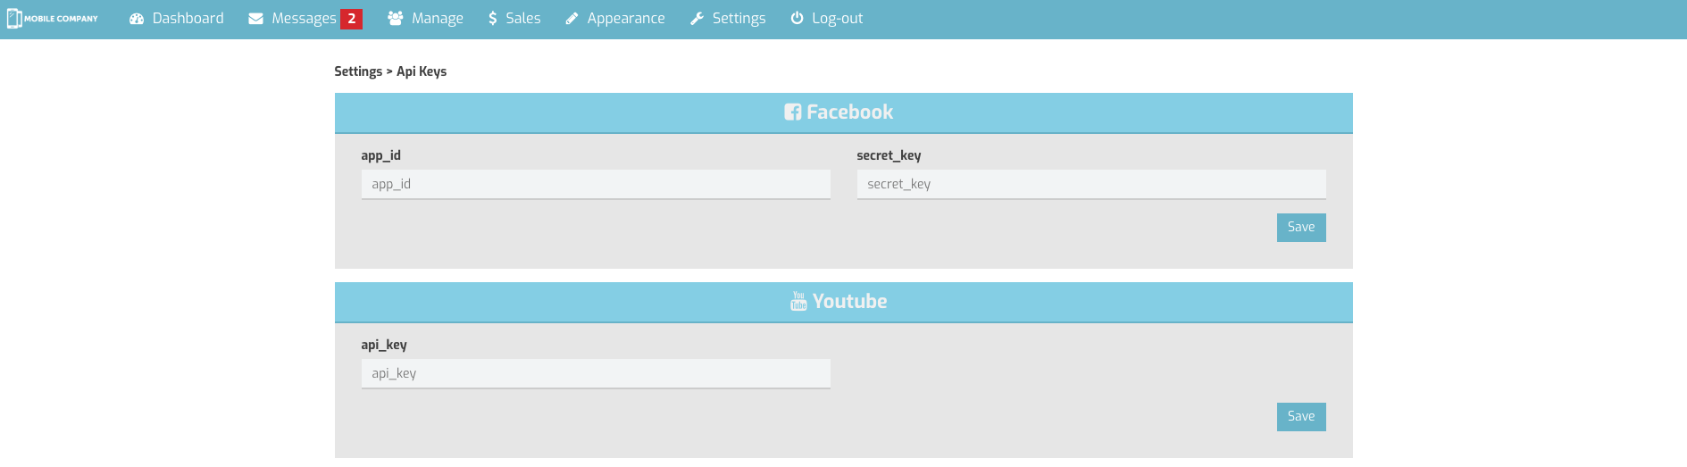Go to the Appearance menu
1687x467 pixels.
[x=625, y=19]
